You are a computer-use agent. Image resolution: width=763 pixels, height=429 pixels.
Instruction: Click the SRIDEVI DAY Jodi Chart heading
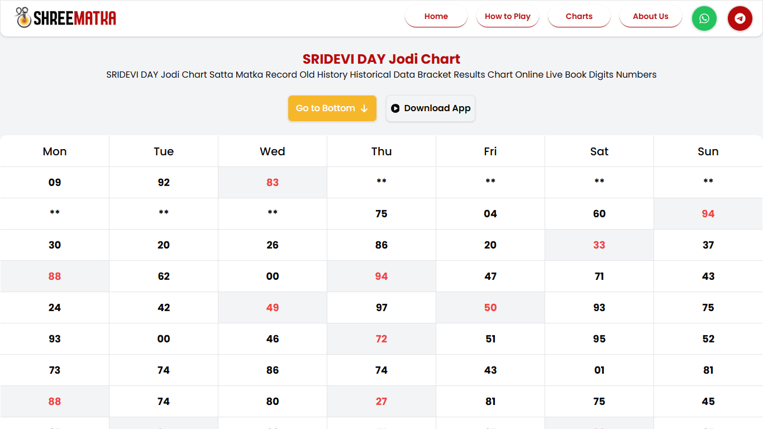[381, 59]
